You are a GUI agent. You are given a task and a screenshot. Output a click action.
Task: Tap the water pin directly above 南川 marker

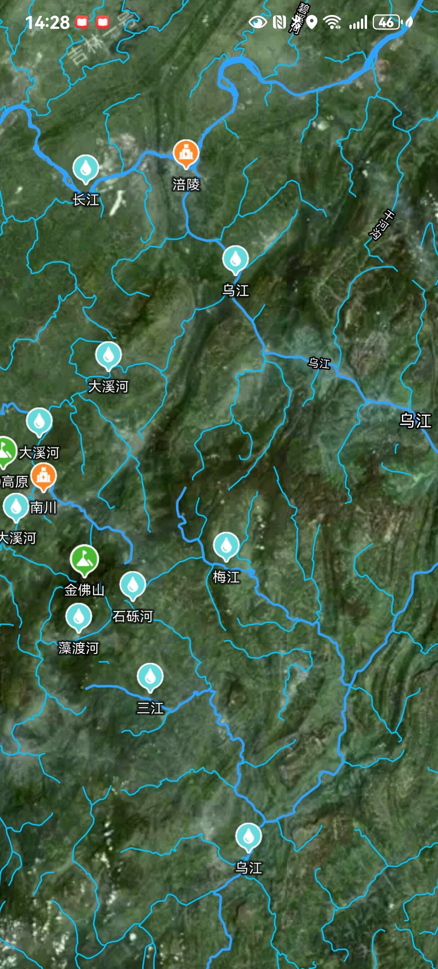click(39, 422)
